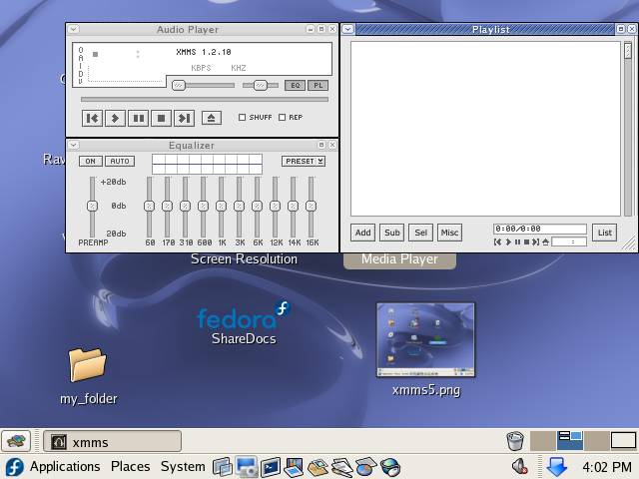Open the my_folder desktop folder
This screenshot has width=639, height=479.
[x=88, y=365]
